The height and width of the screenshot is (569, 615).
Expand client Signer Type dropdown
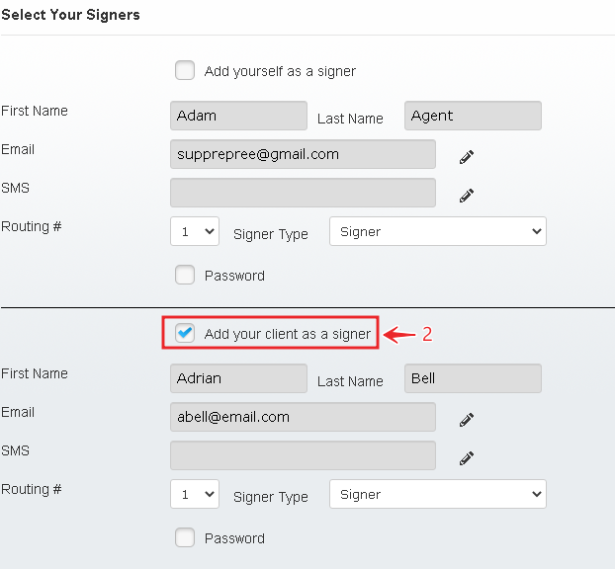point(437,494)
